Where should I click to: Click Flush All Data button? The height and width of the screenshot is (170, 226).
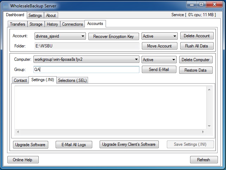tap(197, 46)
